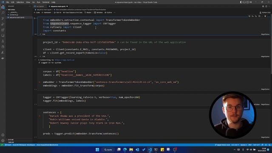The image size is (272, 153).
Task: Open the Search view in activity bar
Action: pyautogui.click(x=3, y=13)
